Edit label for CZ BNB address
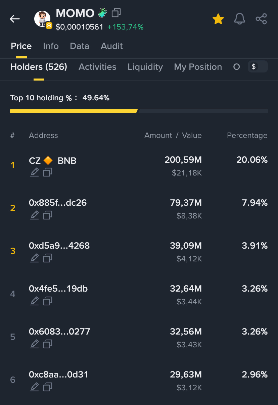The height and width of the screenshot is (405, 278). 34,172
